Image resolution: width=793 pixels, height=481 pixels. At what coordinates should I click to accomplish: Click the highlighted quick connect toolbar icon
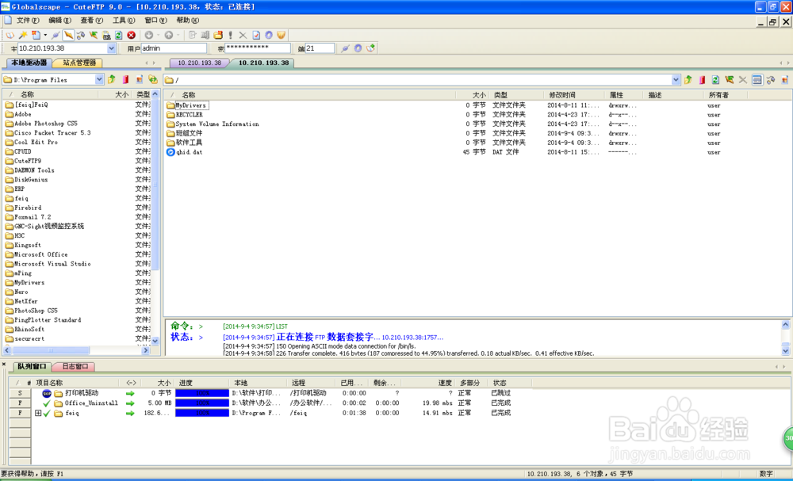point(68,36)
